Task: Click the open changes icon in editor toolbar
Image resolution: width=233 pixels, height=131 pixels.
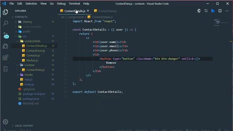Action: tap(199, 11)
